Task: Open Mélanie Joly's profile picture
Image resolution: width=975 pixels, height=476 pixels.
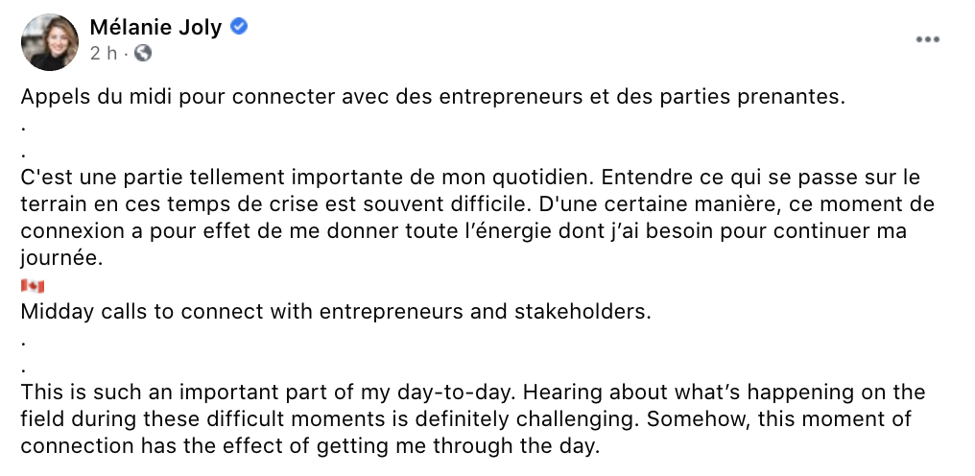Action: (50, 41)
